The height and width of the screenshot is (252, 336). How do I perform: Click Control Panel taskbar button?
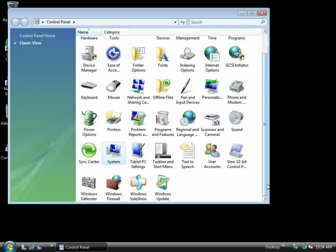click(x=82, y=247)
